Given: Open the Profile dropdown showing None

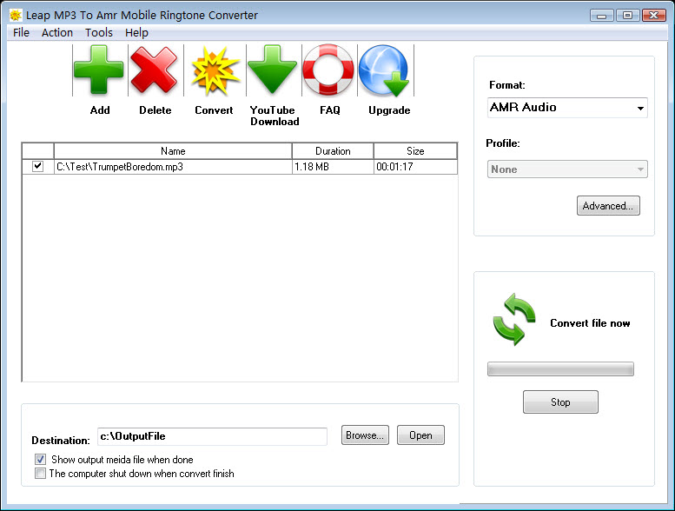Looking at the screenshot, I should (x=567, y=169).
